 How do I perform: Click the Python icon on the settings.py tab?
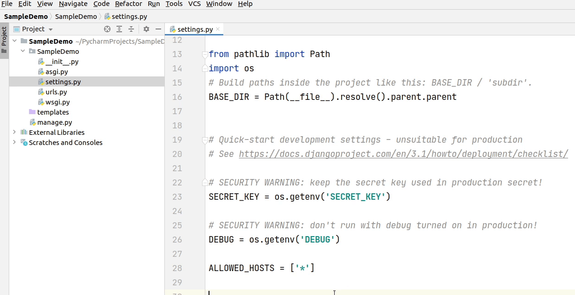click(x=172, y=28)
